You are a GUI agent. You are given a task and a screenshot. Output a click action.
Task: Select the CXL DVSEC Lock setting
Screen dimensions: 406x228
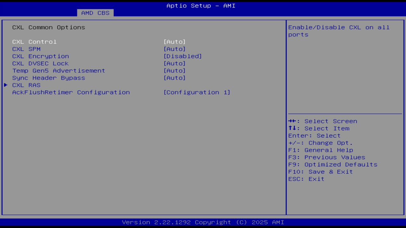pos(41,63)
